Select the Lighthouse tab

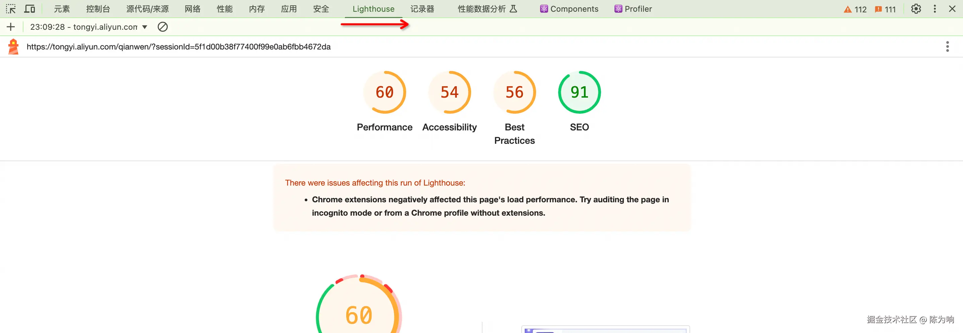(373, 9)
